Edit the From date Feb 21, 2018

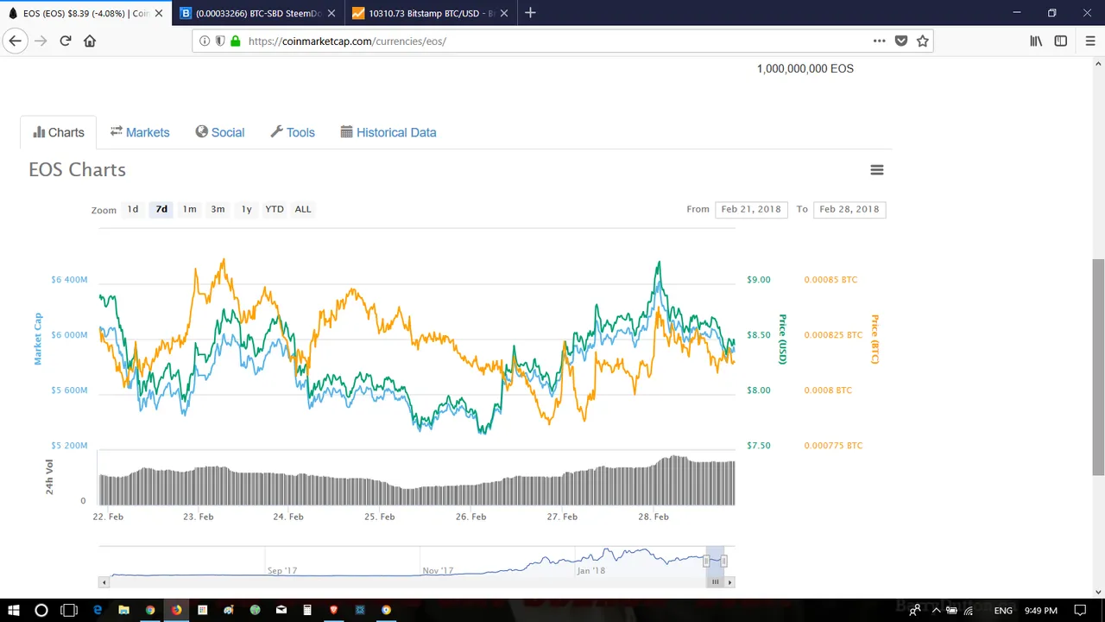(x=751, y=209)
